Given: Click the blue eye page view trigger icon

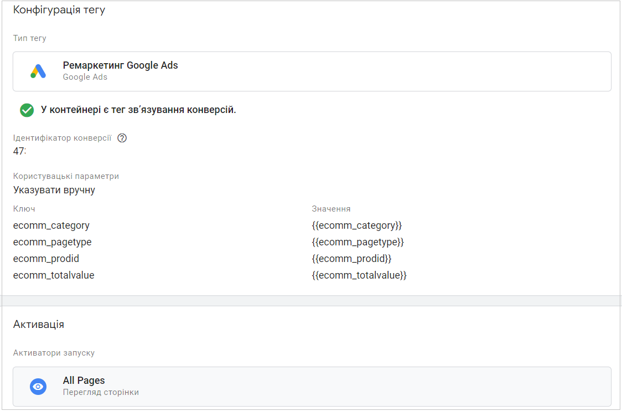Looking at the screenshot, I should tap(38, 387).
